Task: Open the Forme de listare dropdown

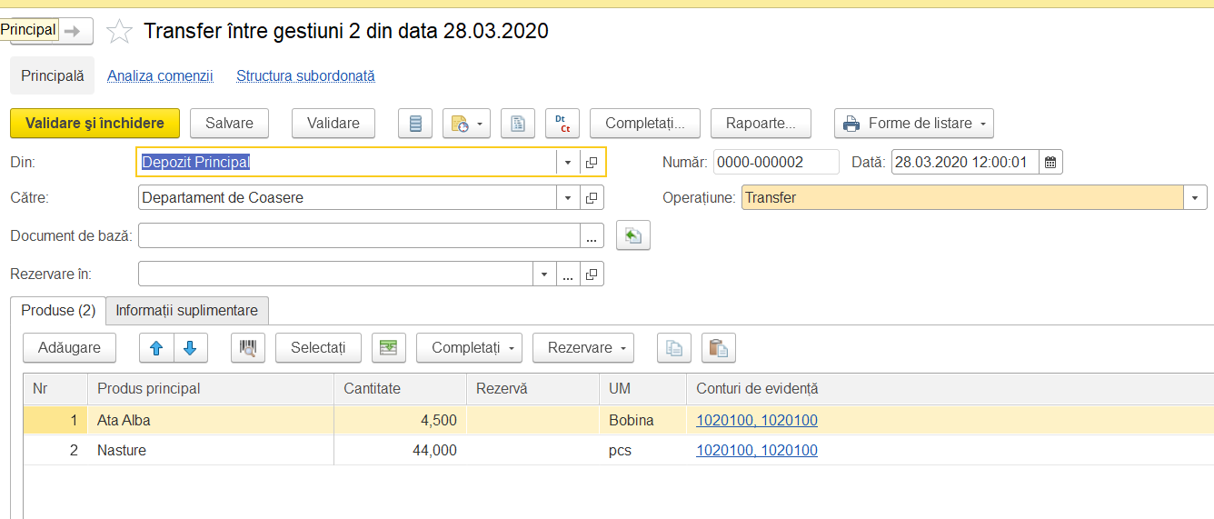Action: (914, 124)
